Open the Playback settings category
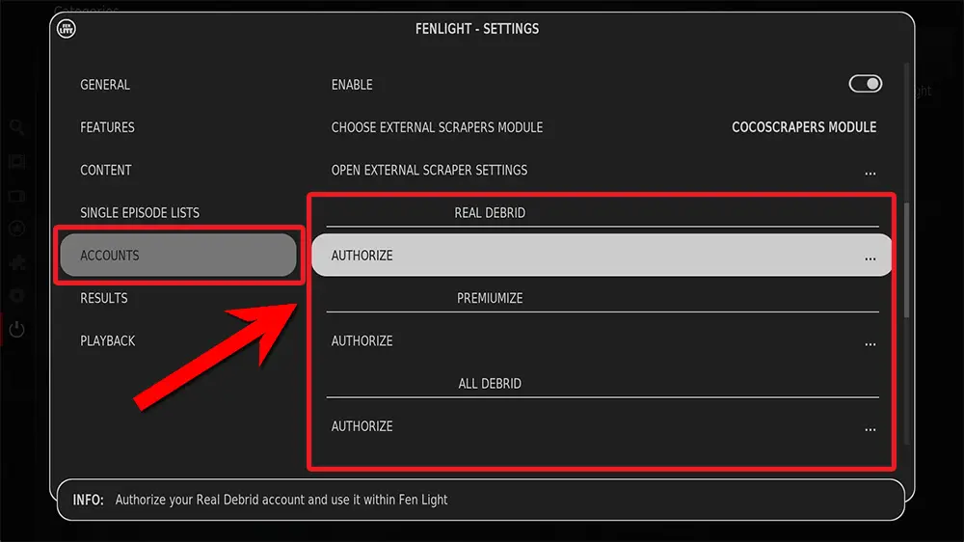 (x=108, y=340)
